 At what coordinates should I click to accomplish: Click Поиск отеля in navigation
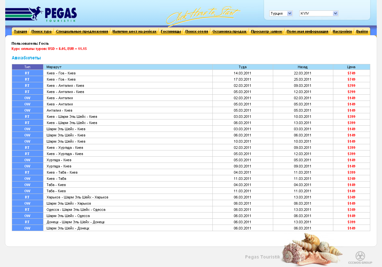coord(197,31)
